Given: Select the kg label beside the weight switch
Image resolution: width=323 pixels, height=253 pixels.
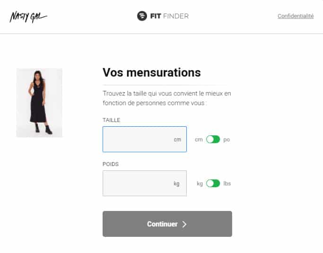Looking at the screenshot, I should pos(200,183).
